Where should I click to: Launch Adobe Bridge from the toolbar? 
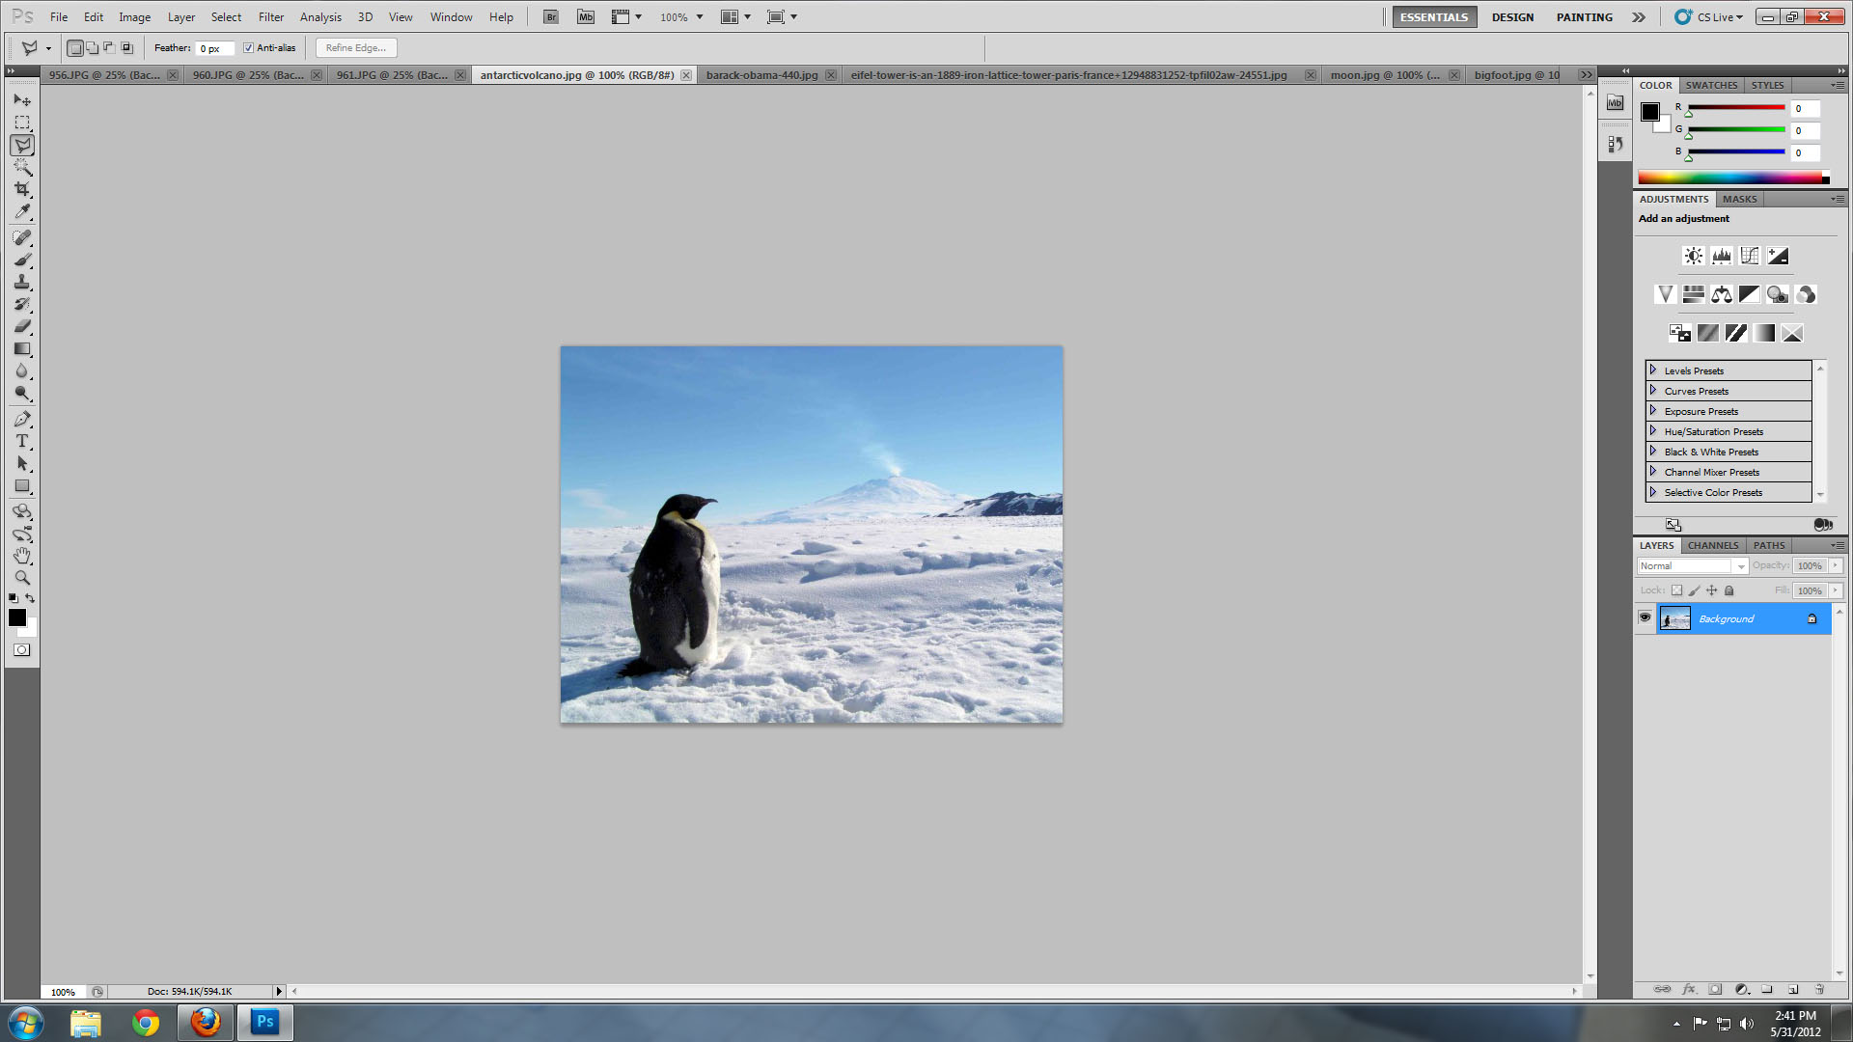tap(550, 17)
